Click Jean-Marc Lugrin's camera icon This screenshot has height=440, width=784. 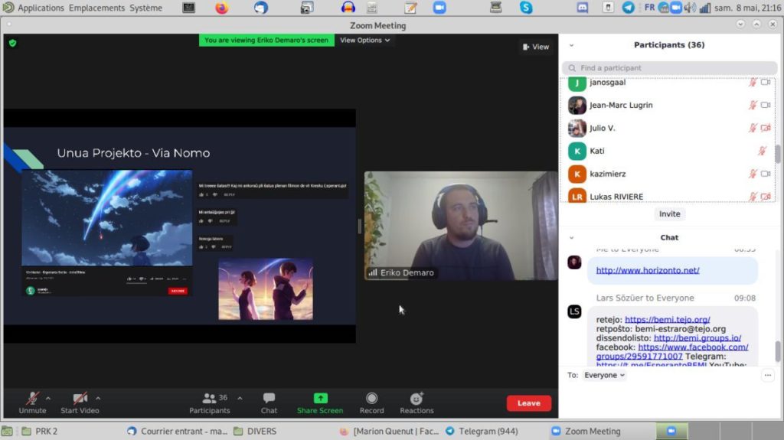[x=766, y=105]
